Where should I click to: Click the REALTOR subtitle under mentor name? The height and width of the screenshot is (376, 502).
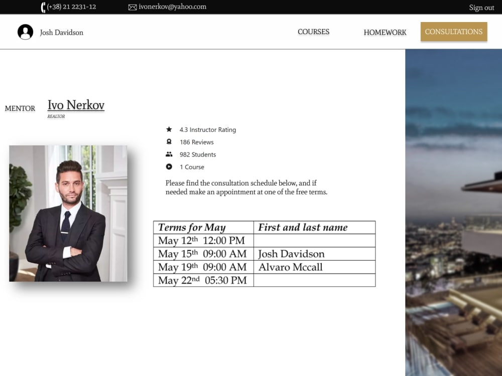[x=56, y=116]
